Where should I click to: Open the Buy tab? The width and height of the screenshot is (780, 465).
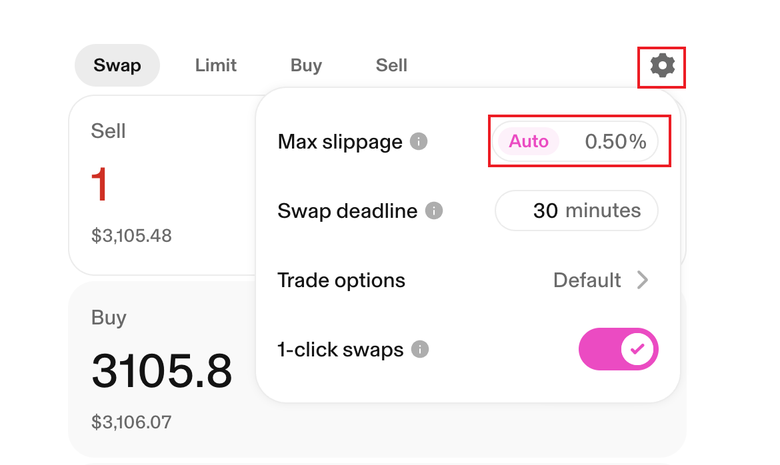coord(306,65)
